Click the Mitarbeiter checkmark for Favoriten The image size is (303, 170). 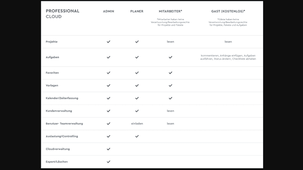(x=170, y=73)
